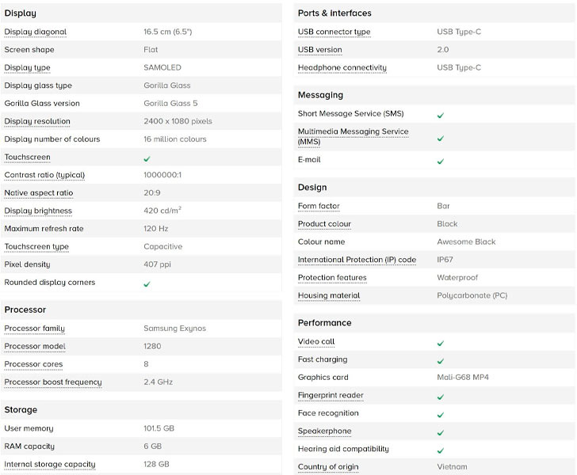
Task: Click the Speakerphone checkmark
Action: pyautogui.click(x=441, y=433)
